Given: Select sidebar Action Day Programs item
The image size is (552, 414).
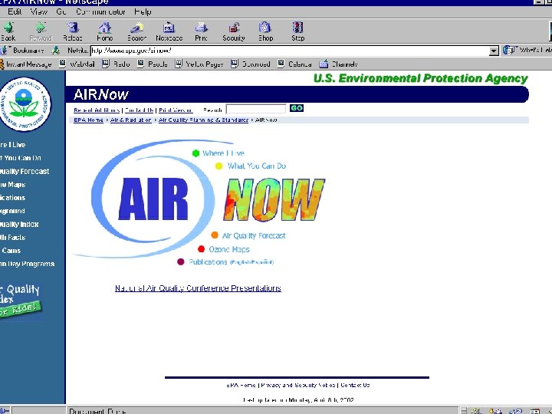Looking at the screenshot, I should pyautogui.click(x=28, y=264).
